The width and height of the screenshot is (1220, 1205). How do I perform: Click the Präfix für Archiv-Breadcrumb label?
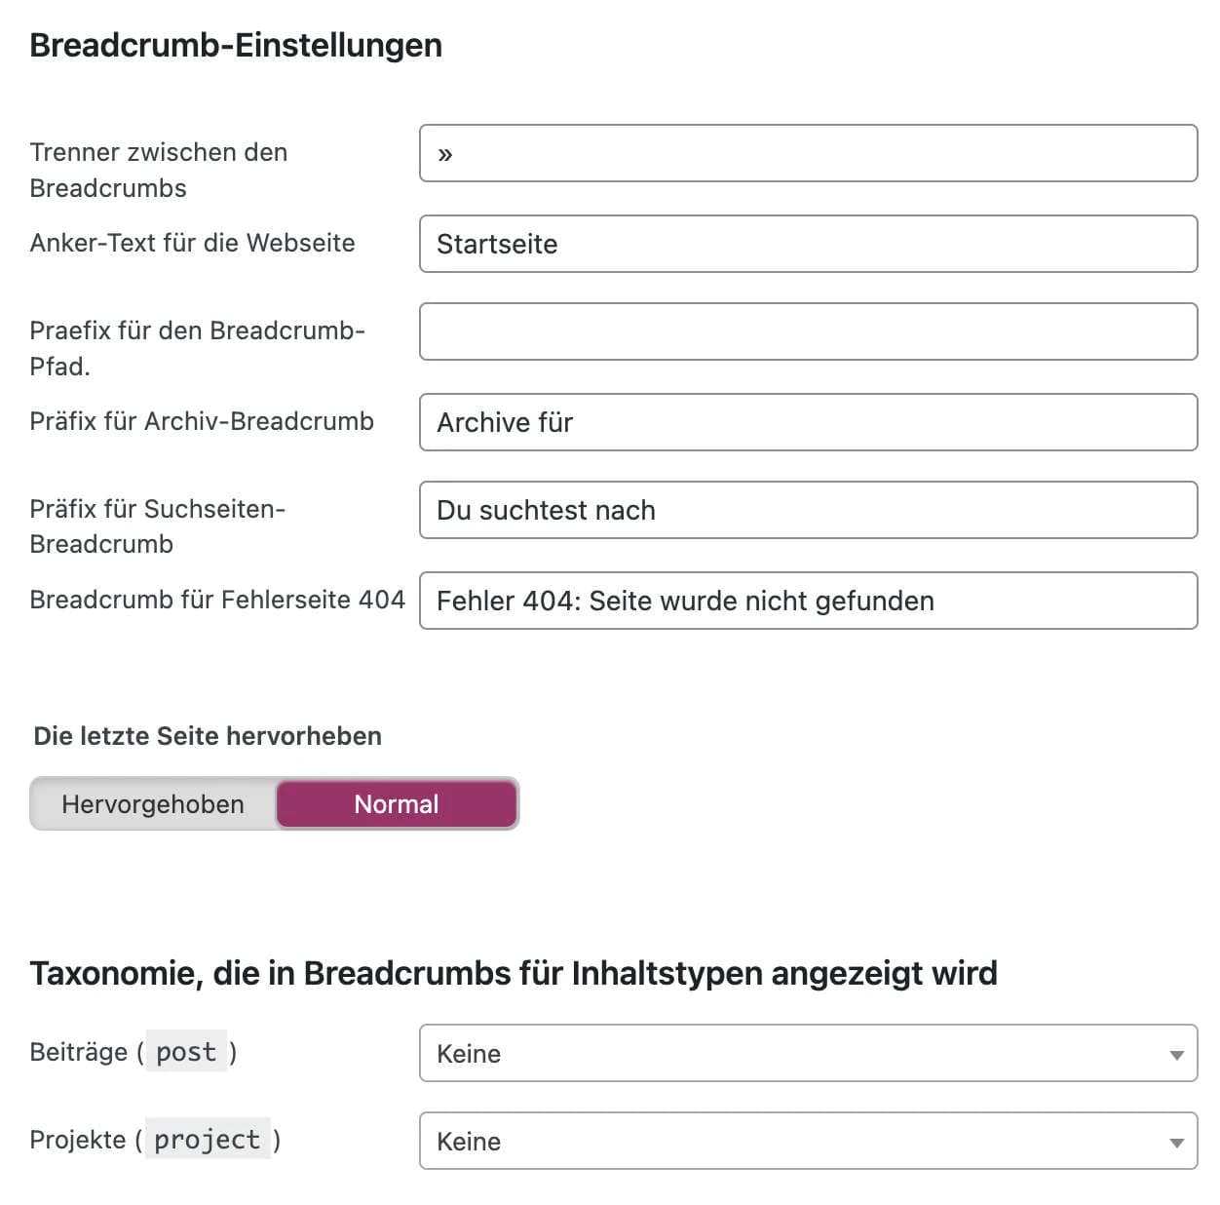[x=201, y=421]
